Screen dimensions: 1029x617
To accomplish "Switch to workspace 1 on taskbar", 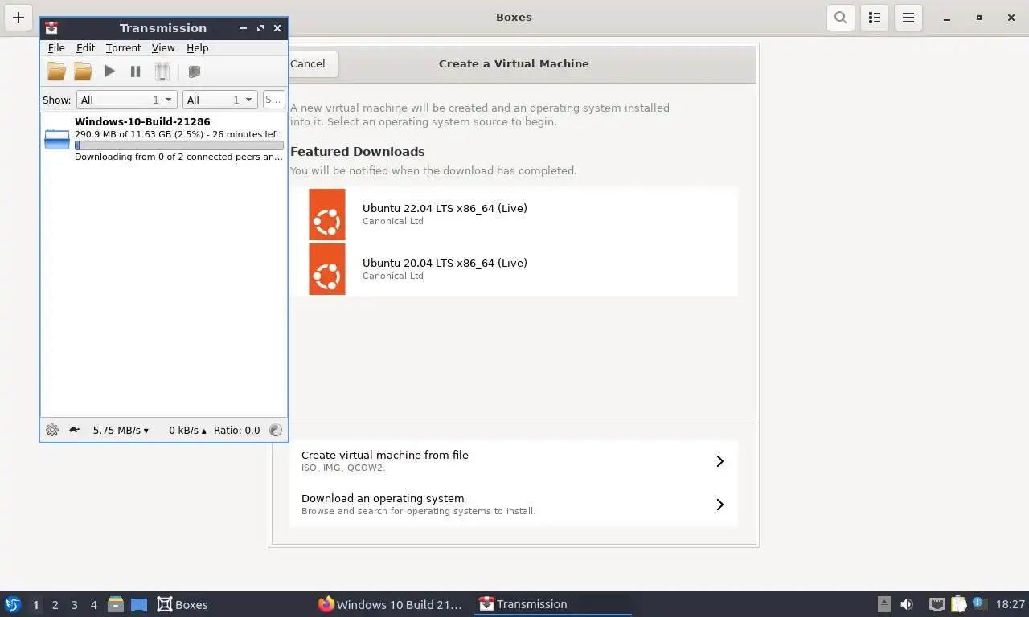I will (x=35, y=604).
